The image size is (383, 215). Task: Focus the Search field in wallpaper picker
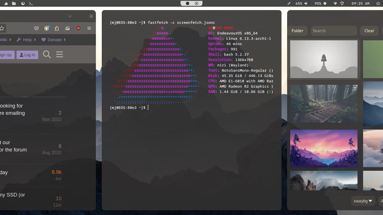tap(333, 31)
